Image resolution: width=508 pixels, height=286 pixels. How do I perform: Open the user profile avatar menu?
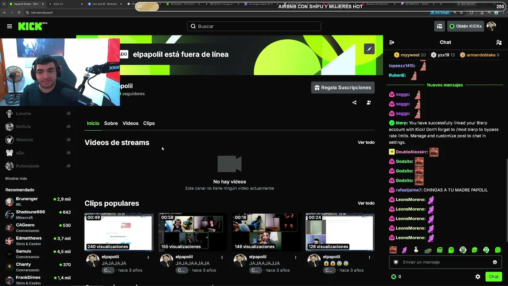(491, 26)
